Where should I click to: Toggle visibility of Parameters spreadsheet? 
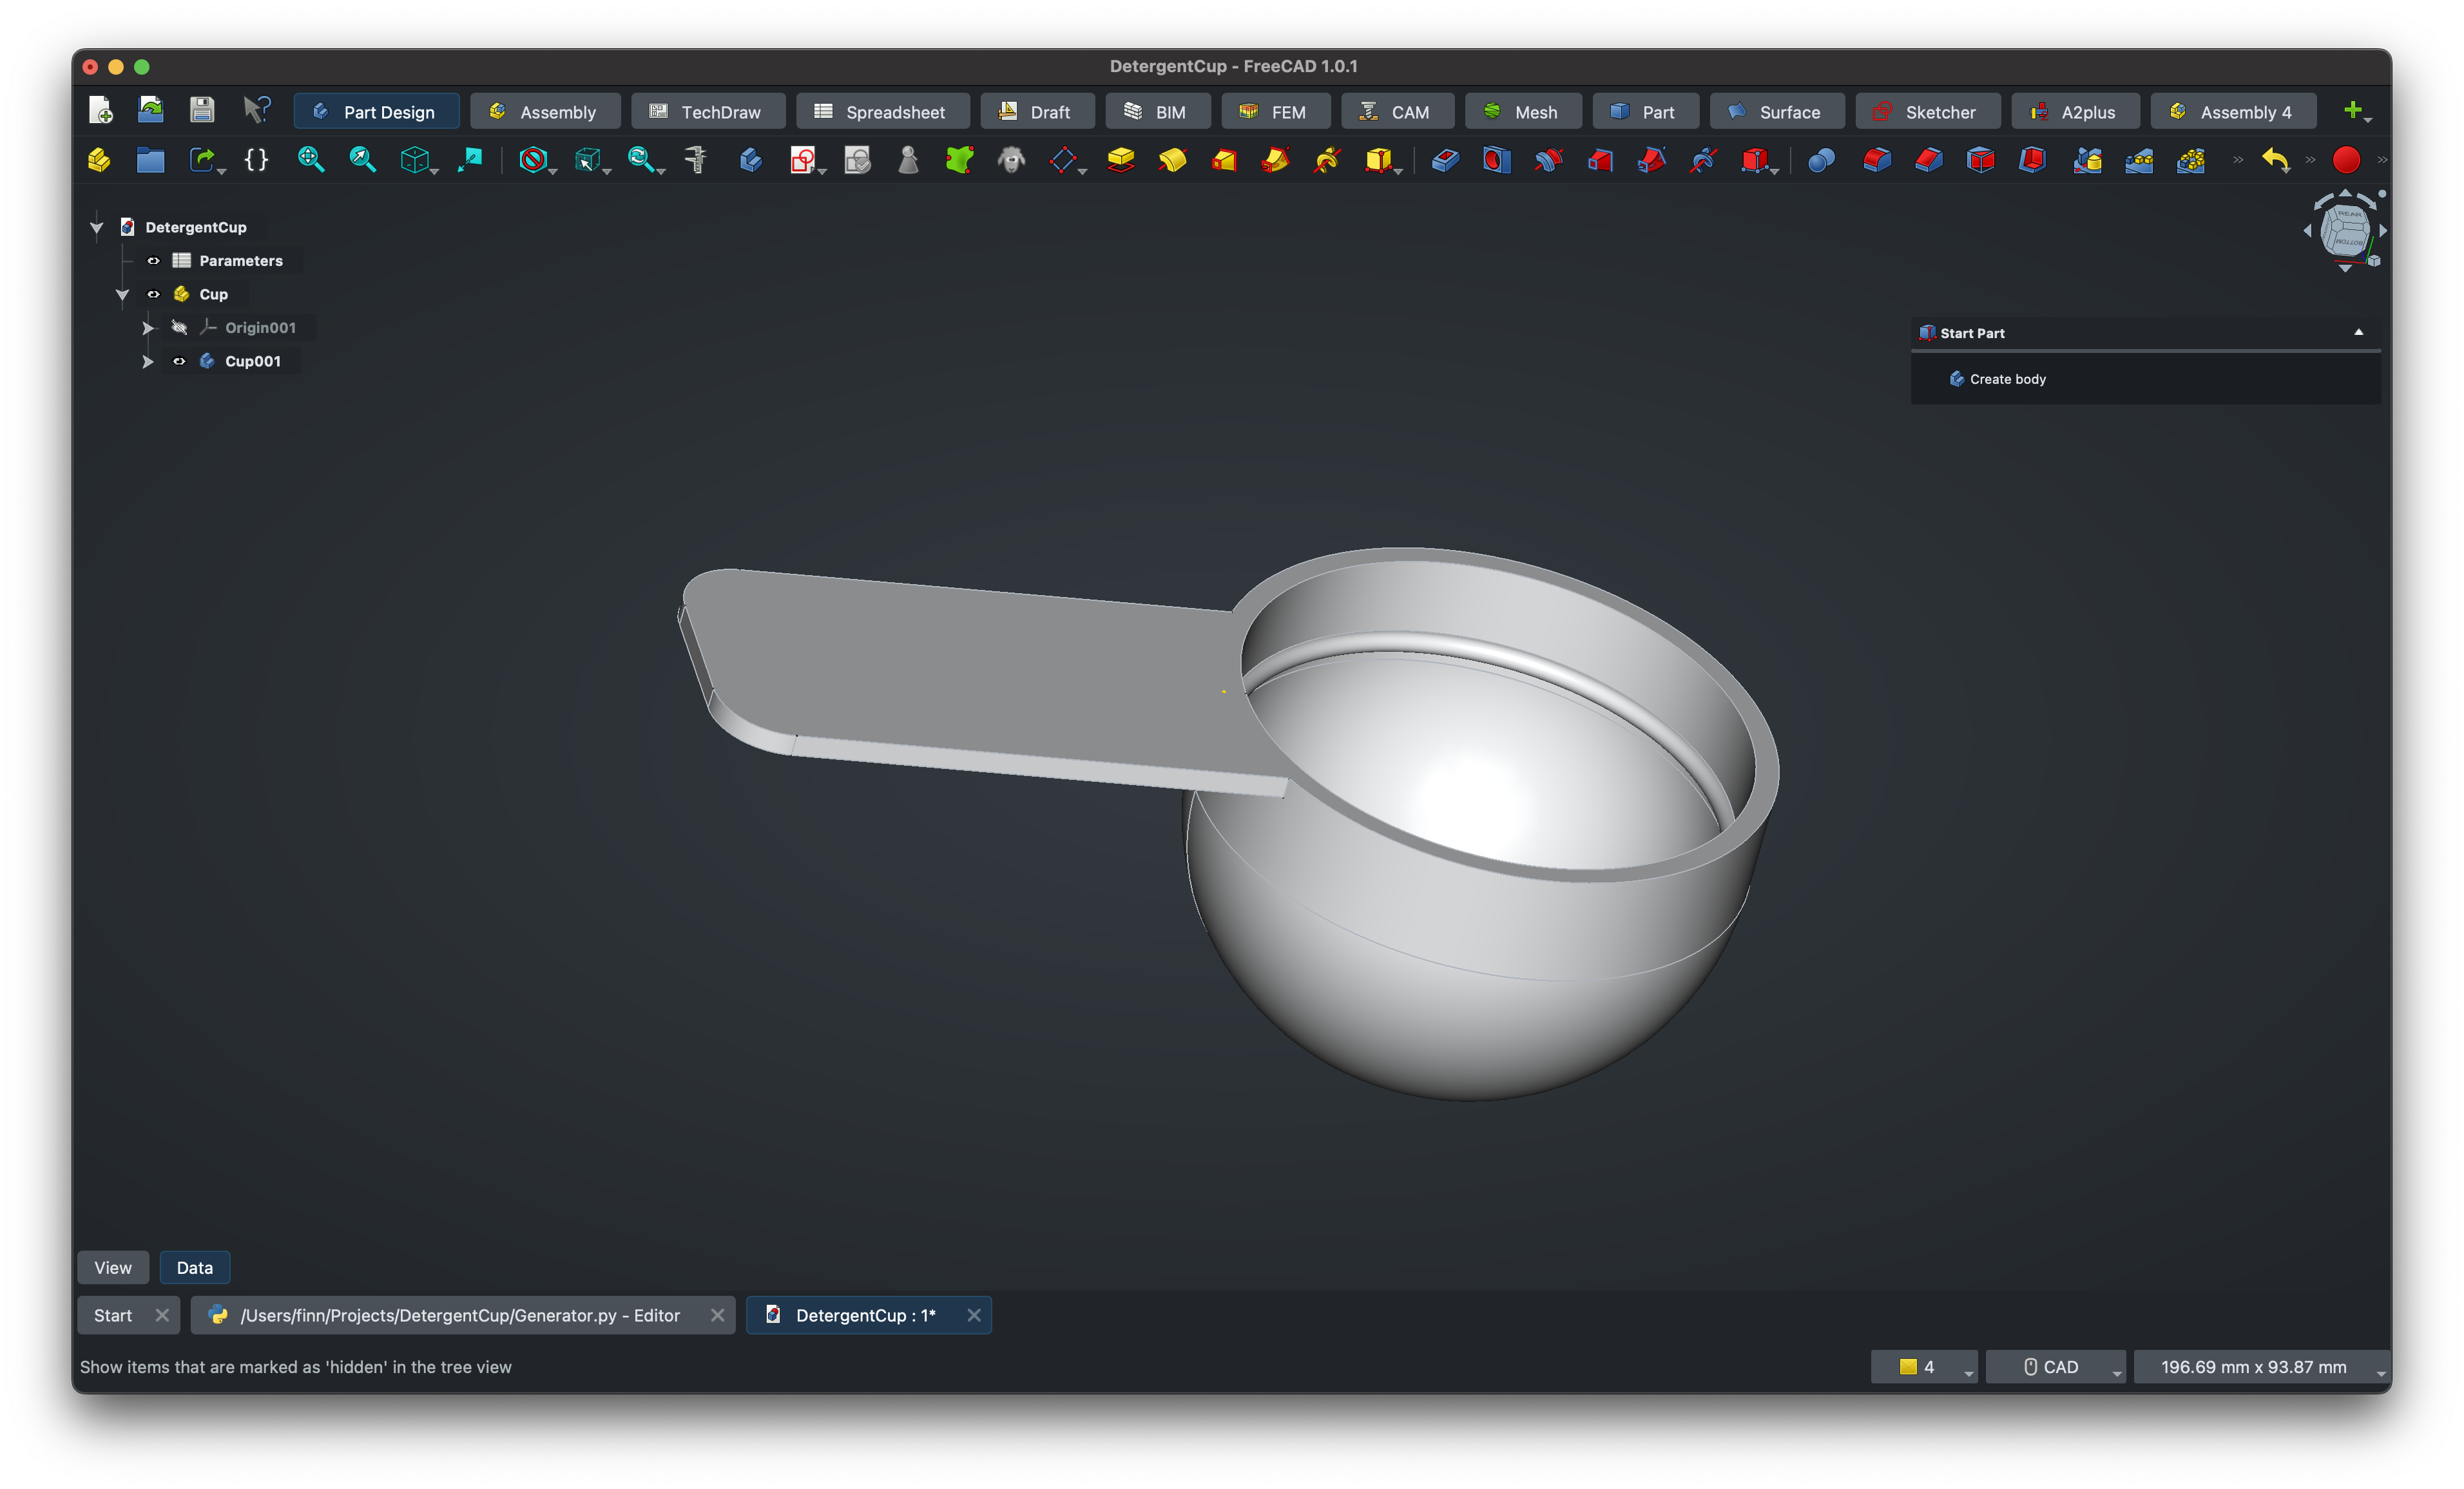(x=153, y=261)
